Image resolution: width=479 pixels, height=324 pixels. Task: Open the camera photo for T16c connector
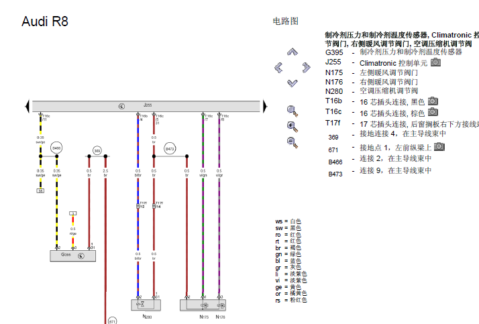click(x=433, y=112)
